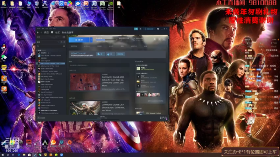The width and height of the screenshot is (280, 157).
Task: Switch library to grid collections view
Action: click(64, 37)
